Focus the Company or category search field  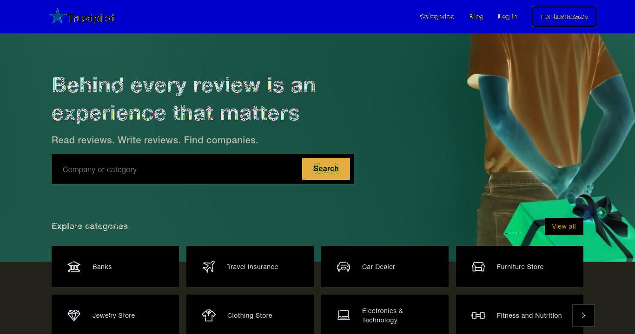pyautogui.click(x=177, y=169)
